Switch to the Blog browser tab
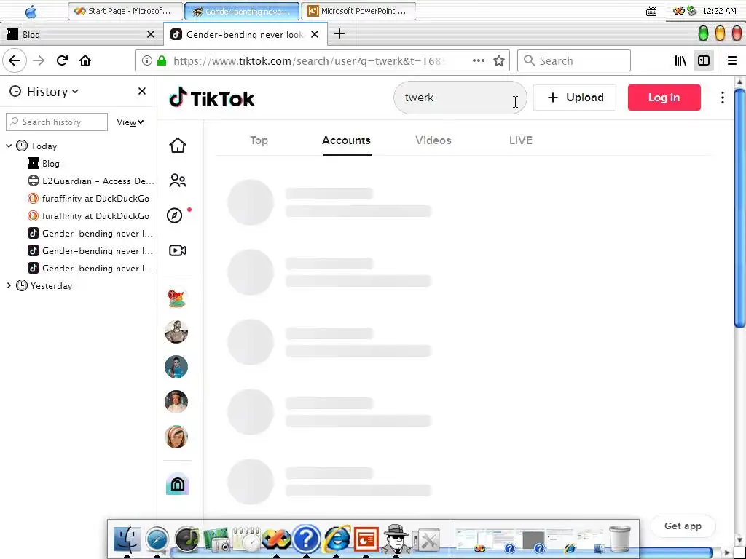 pos(81,34)
